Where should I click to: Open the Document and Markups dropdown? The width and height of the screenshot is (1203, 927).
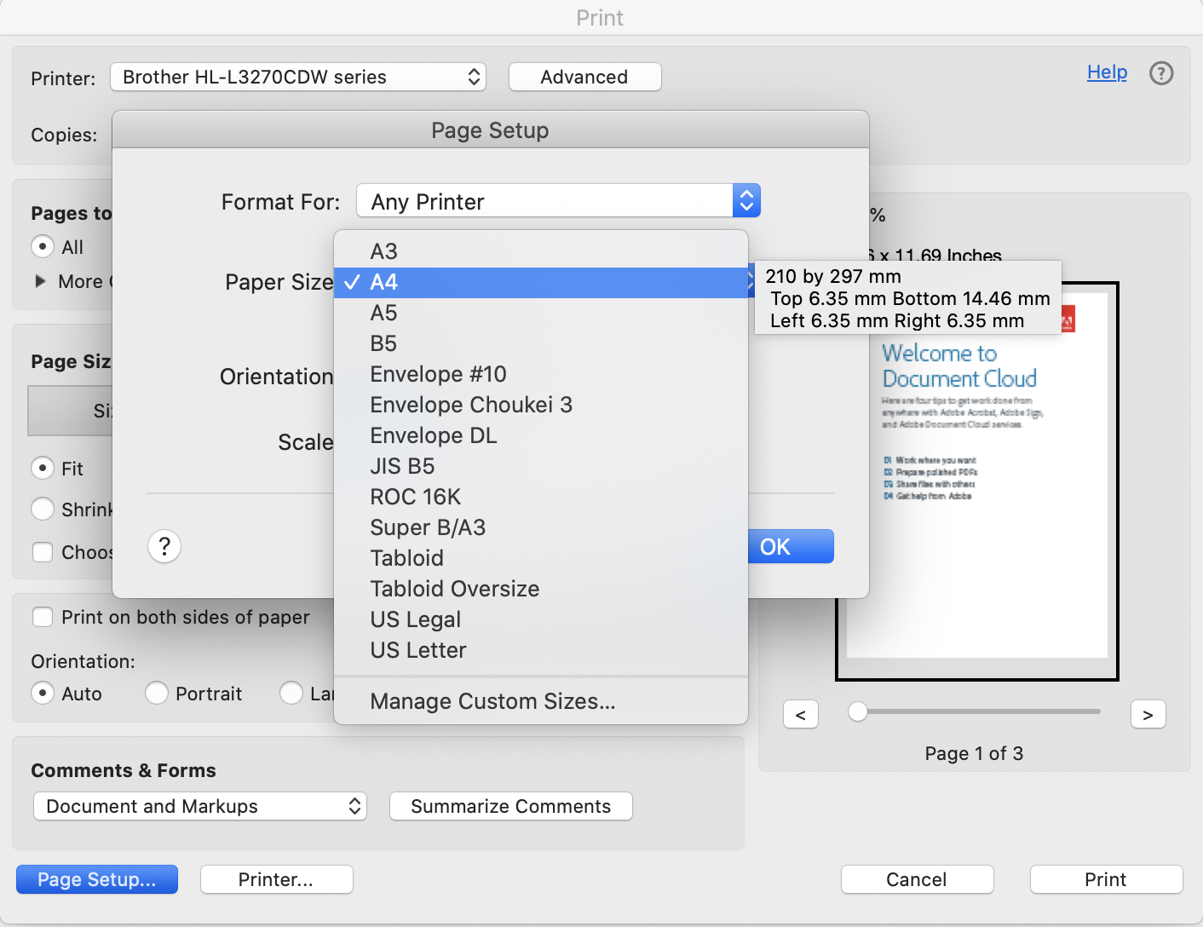click(199, 806)
